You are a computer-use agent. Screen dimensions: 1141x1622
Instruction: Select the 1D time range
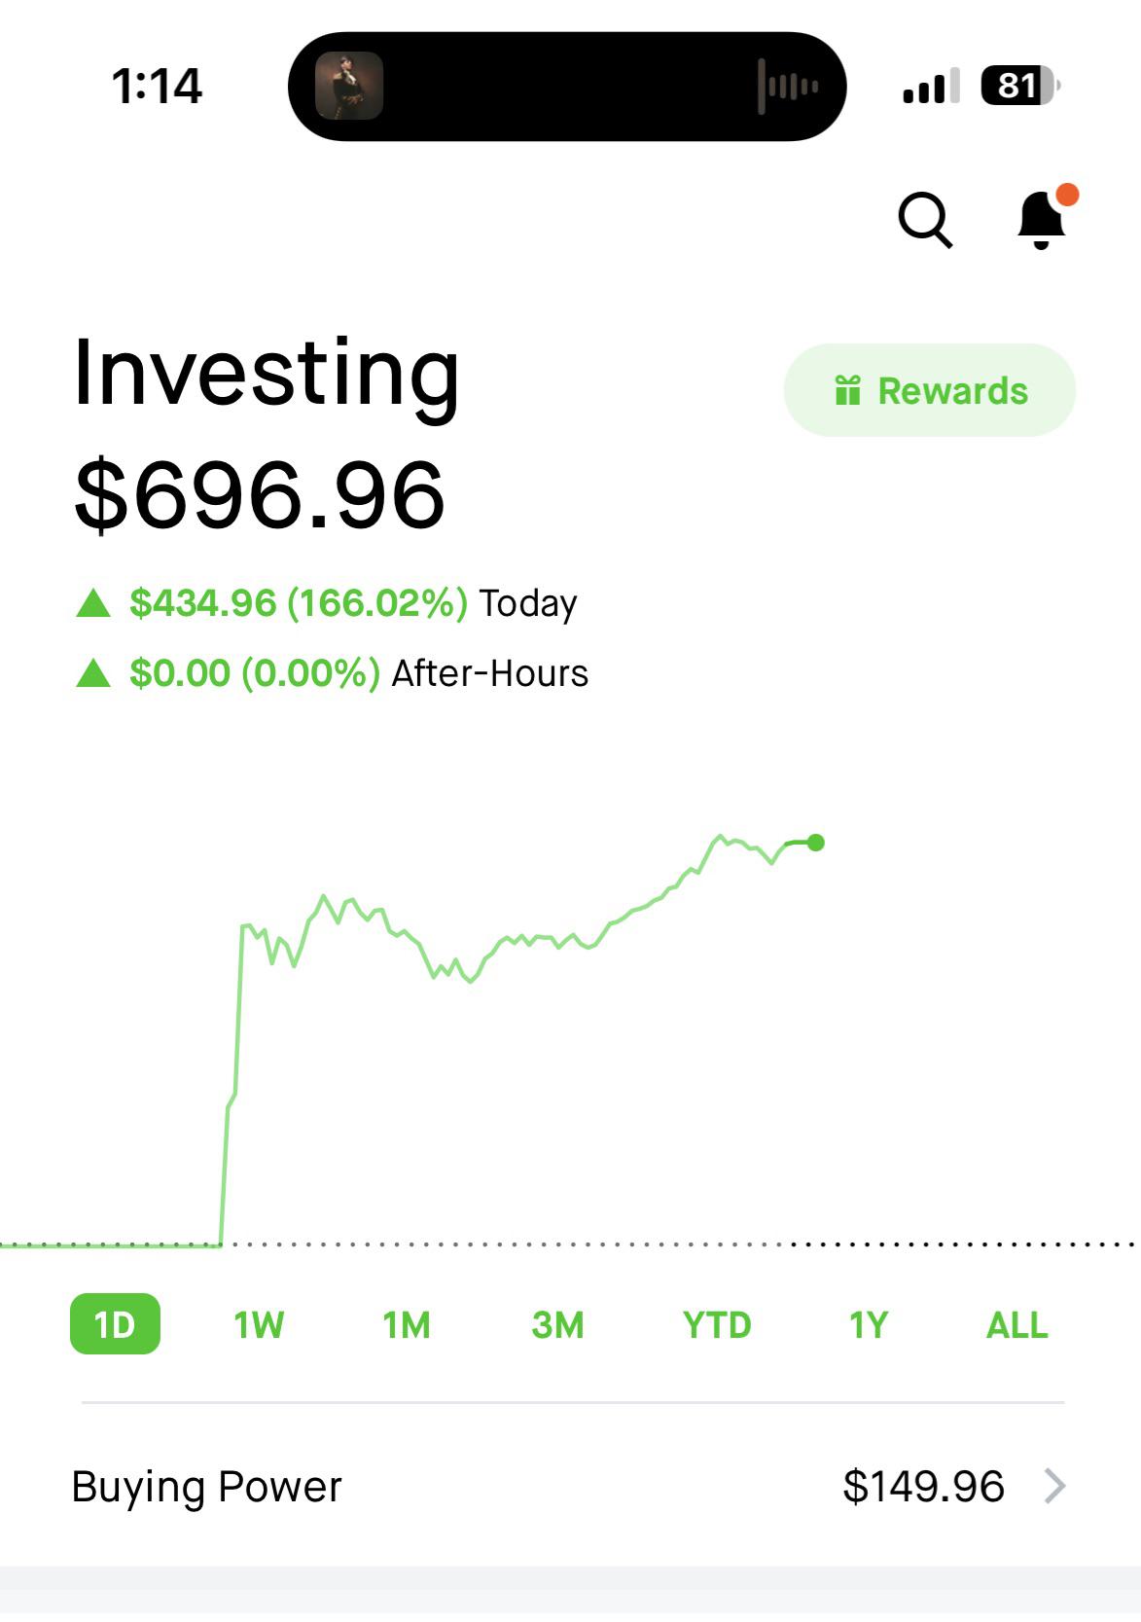[x=115, y=1324]
